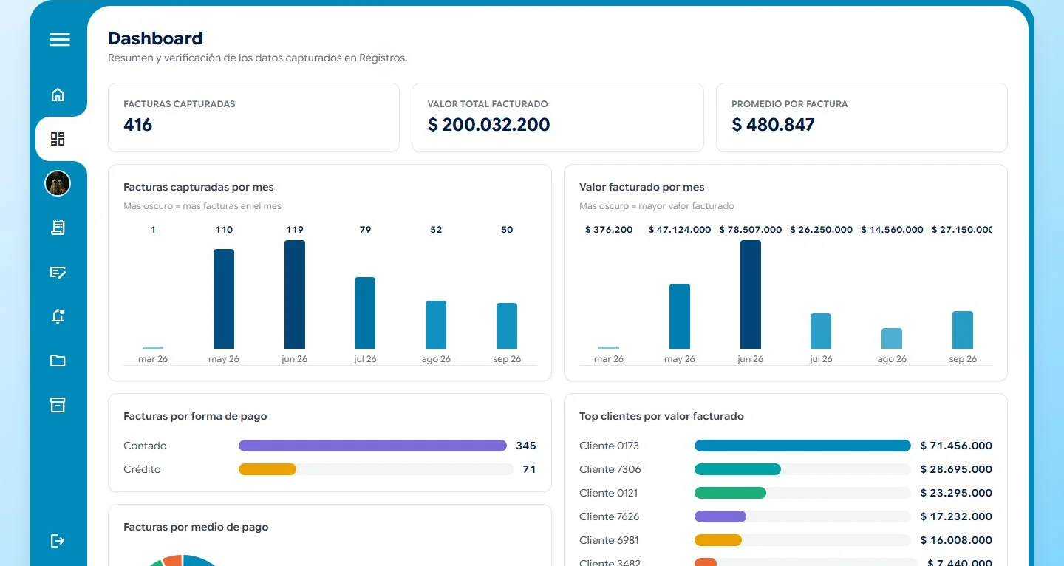Click the $ 27.150.000 bar for sep 26

coord(963,330)
